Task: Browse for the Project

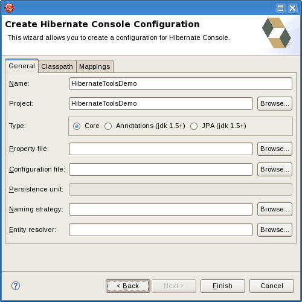Action: click(275, 103)
